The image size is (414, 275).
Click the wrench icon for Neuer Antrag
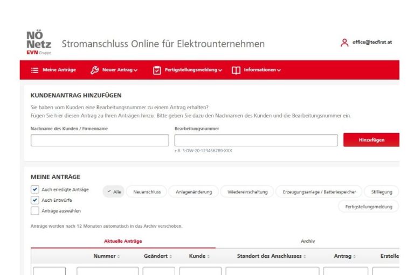click(x=95, y=70)
